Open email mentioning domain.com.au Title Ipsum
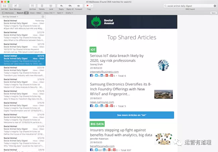This screenshot has height=152, width=218. pyautogui.click(x=23, y=48)
